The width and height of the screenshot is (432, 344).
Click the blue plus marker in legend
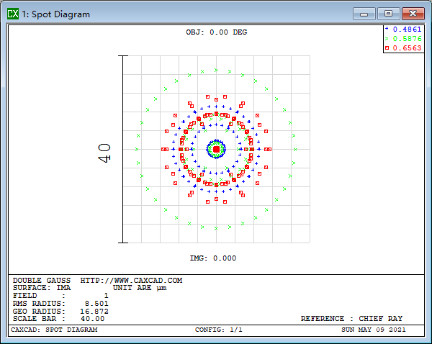point(387,28)
